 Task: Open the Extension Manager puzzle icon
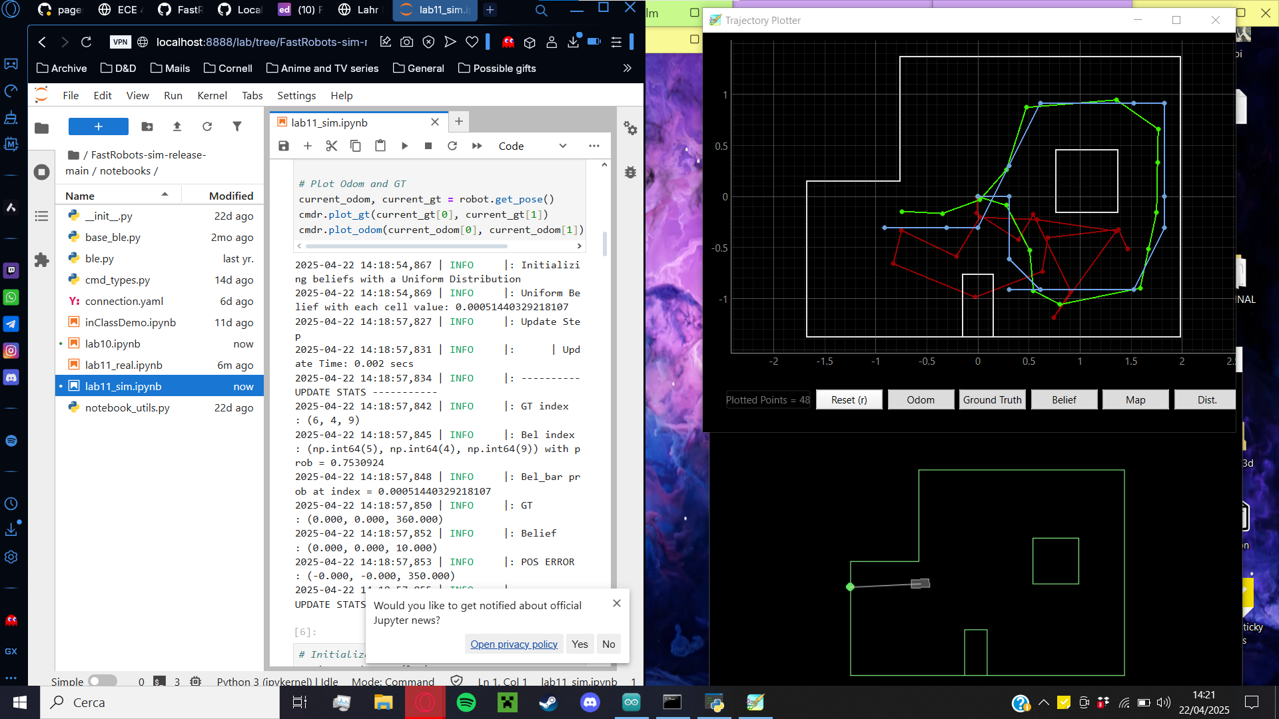coord(41,260)
